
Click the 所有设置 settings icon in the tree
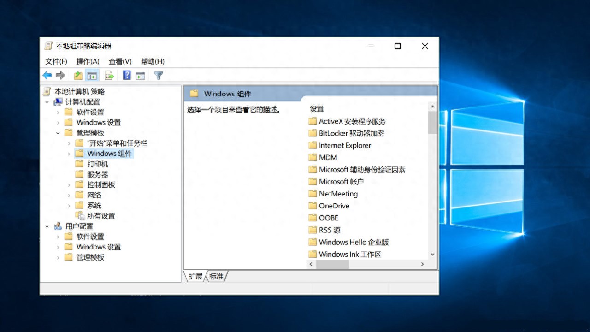pyautogui.click(x=80, y=216)
